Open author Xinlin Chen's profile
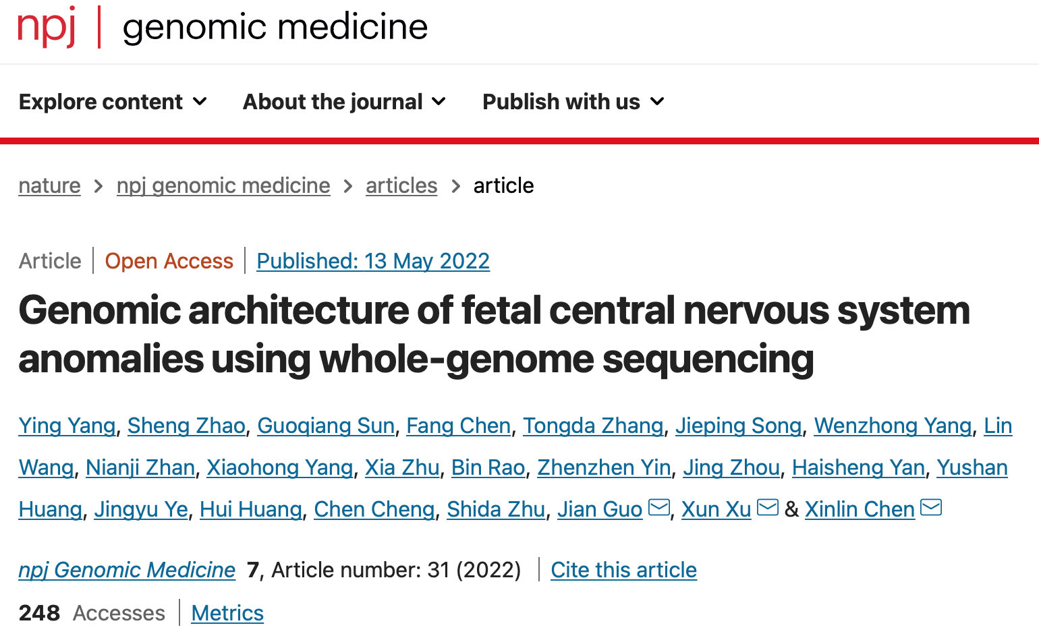Viewport: 1039px width, 638px height. (860, 509)
